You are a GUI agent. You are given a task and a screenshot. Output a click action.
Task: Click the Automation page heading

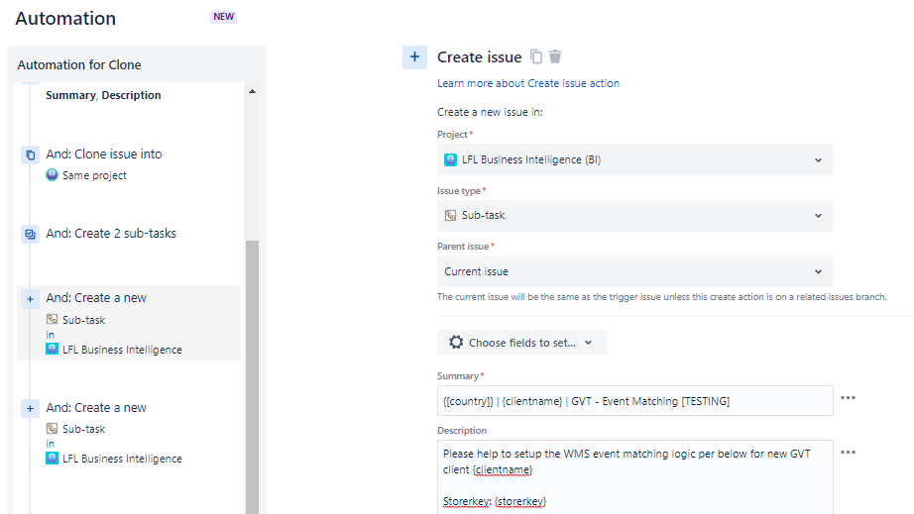[x=65, y=18]
